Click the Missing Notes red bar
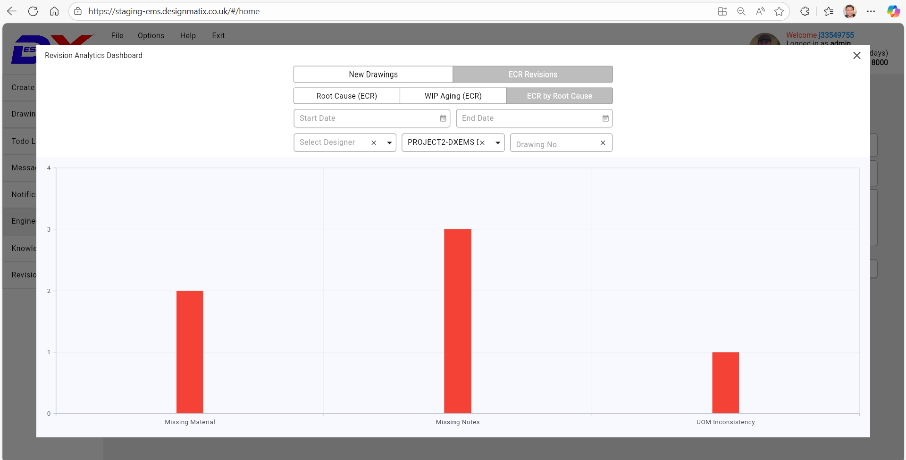The height and width of the screenshot is (460, 906). click(x=457, y=321)
